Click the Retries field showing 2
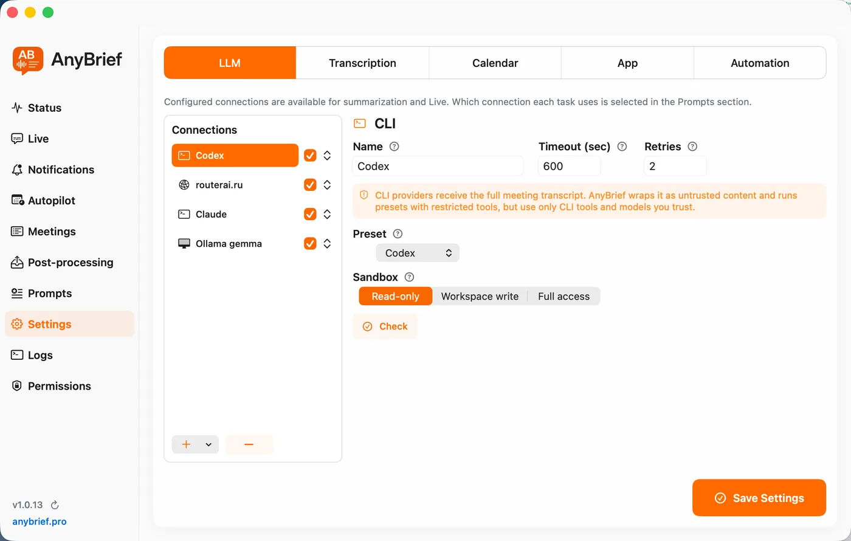 (675, 166)
